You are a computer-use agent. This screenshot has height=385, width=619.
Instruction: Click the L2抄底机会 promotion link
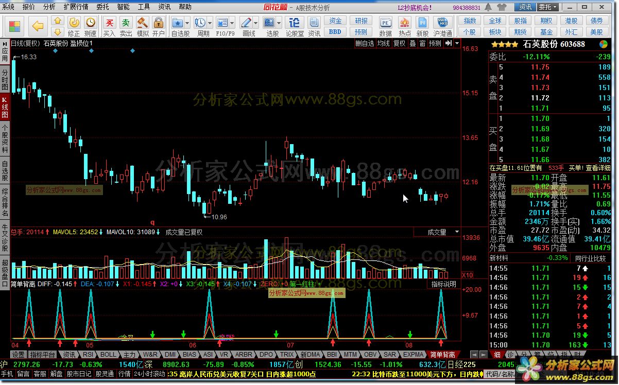click(415, 7)
